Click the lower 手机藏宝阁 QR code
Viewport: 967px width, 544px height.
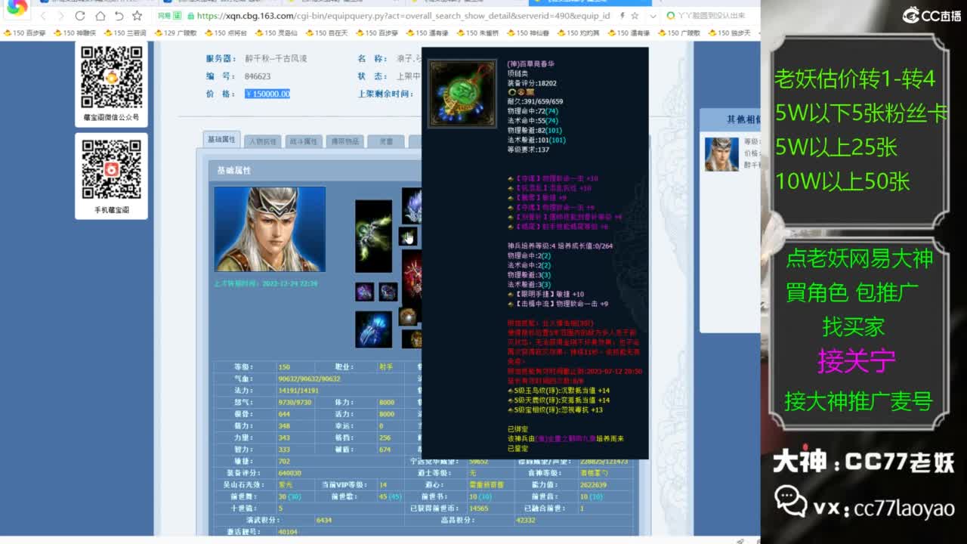pos(111,170)
